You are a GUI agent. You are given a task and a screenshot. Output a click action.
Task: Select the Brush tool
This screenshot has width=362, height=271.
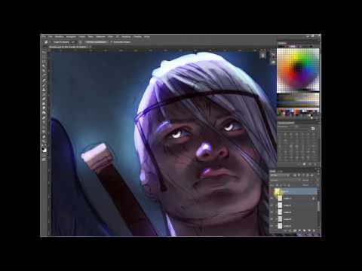point(44,86)
